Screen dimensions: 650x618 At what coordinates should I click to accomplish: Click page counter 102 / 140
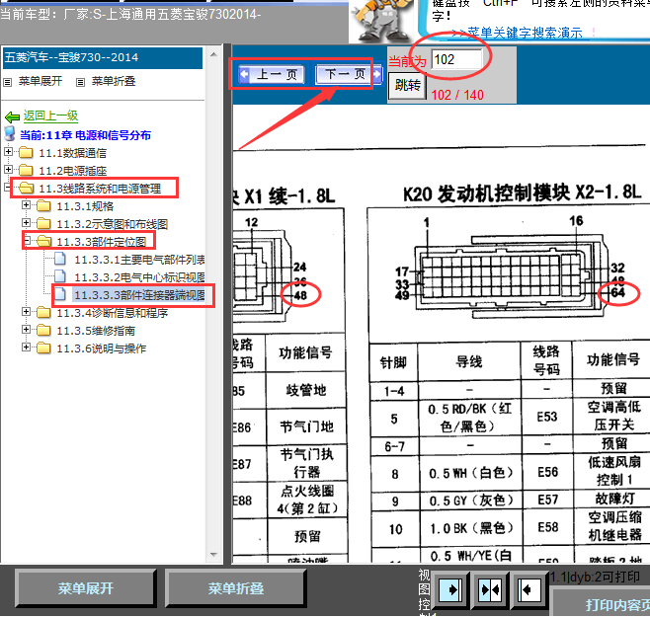(457, 95)
